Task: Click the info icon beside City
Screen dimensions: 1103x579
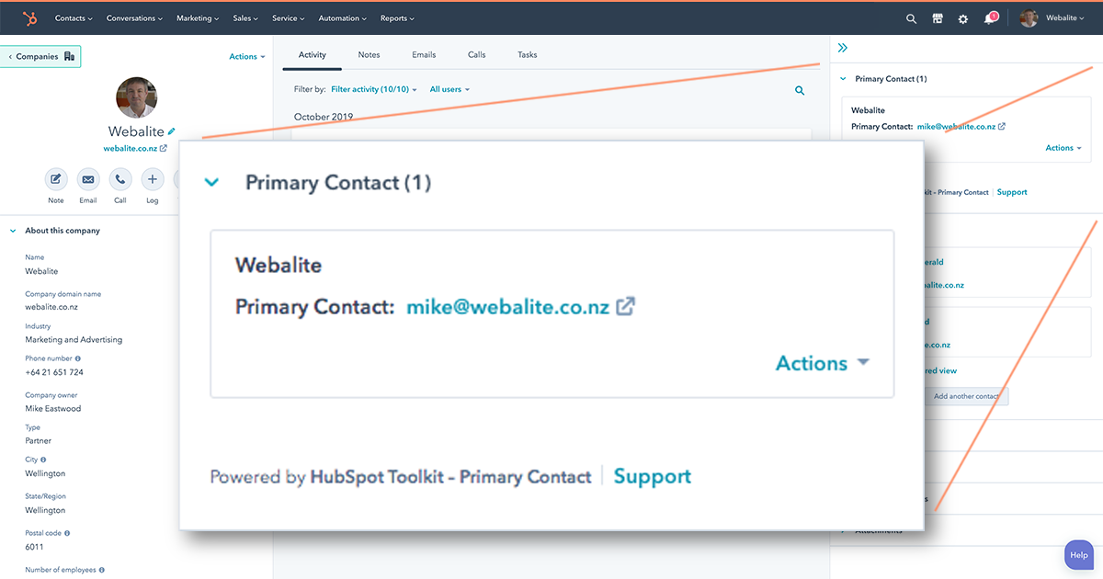Action: [43, 460]
